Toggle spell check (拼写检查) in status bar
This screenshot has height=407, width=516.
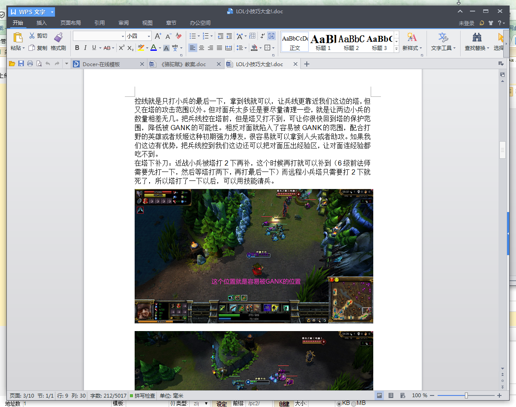click(142, 395)
